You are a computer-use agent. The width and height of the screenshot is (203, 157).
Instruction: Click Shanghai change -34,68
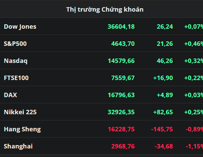click(x=164, y=146)
